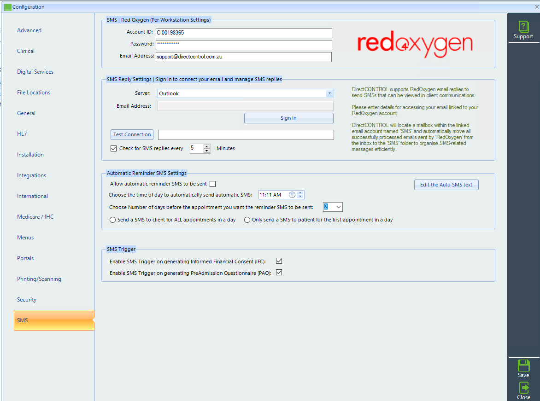The height and width of the screenshot is (401, 540).
Task: Go to Digital Services section
Action: [35, 72]
